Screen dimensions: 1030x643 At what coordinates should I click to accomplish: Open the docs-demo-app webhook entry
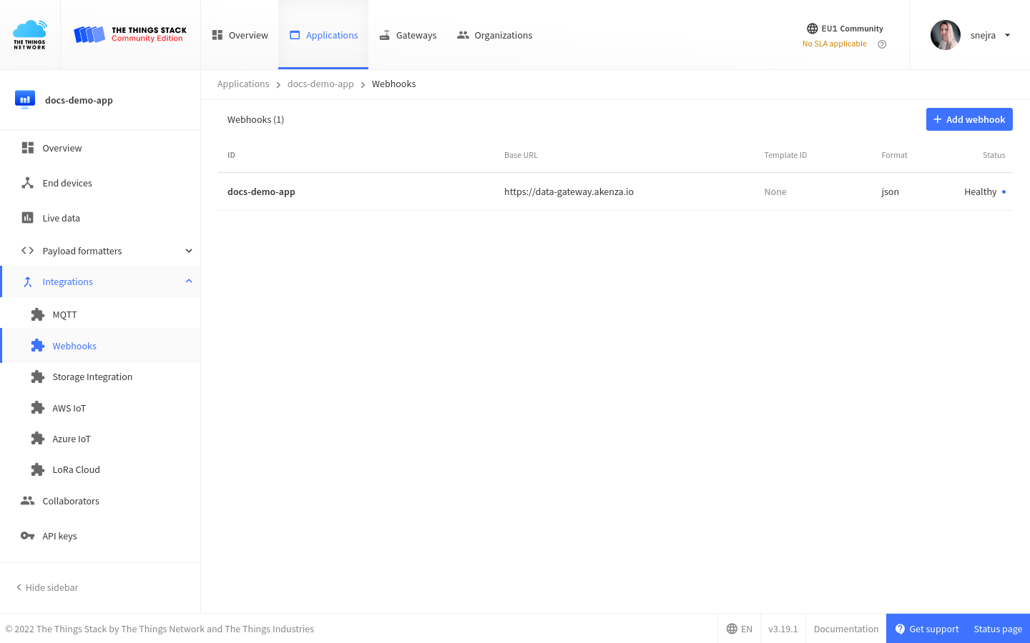(261, 191)
